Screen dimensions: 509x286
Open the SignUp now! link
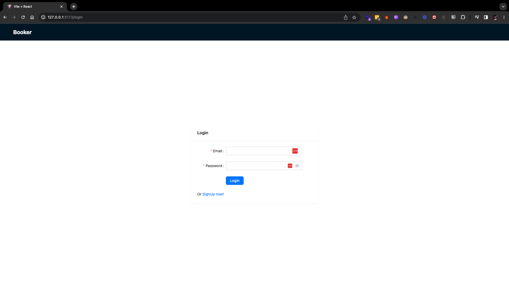(x=213, y=194)
